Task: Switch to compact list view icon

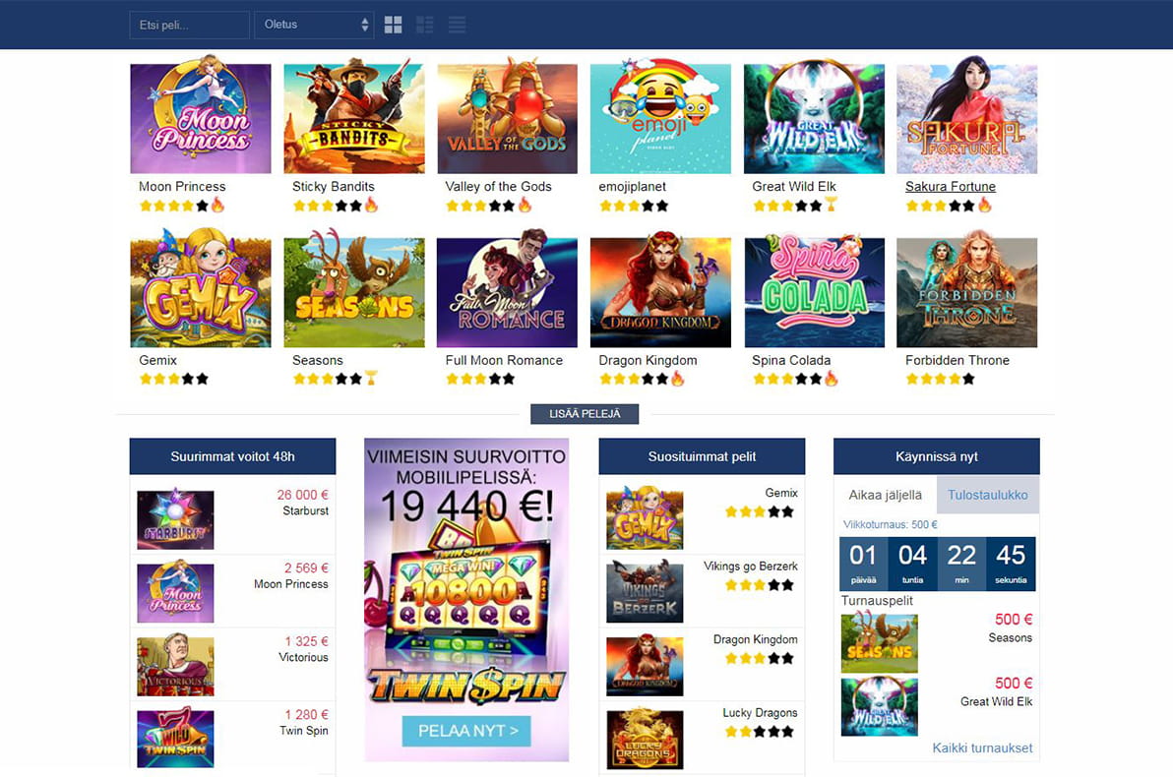Action: 457,25
